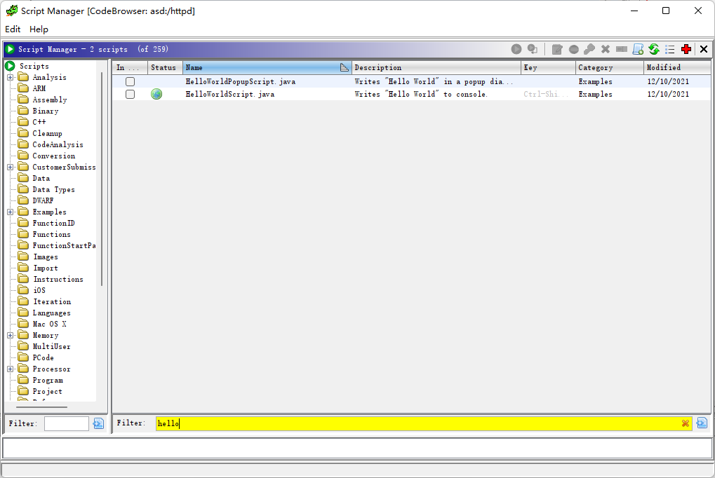Run the selected script toolbar icon

pyautogui.click(x=516, y=49)
